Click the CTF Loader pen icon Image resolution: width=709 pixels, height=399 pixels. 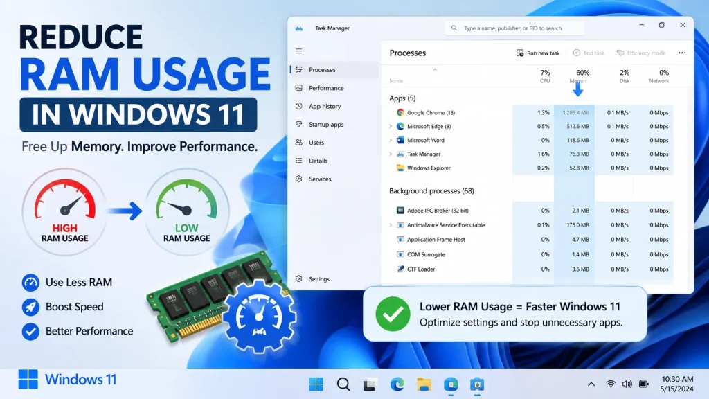point(400,269)
